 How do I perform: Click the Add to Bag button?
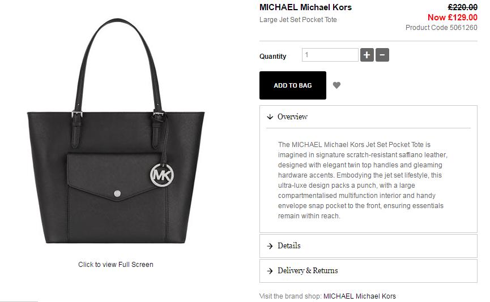[x=293, y=85]
